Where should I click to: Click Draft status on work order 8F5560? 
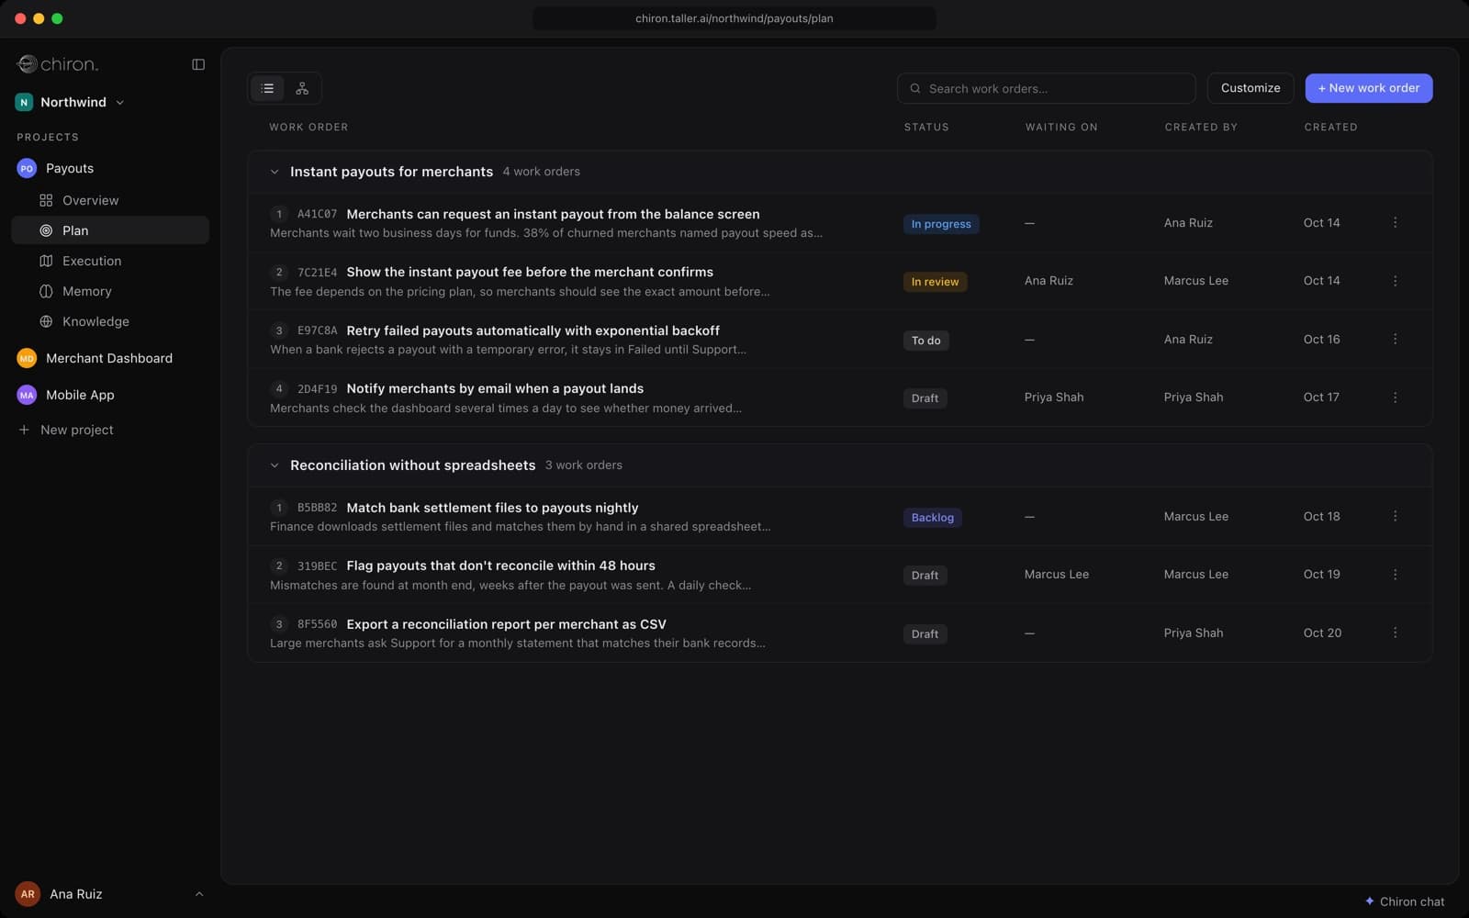pos(925,634)
